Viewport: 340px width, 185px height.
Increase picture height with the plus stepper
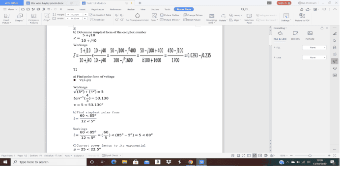(85, 15)
